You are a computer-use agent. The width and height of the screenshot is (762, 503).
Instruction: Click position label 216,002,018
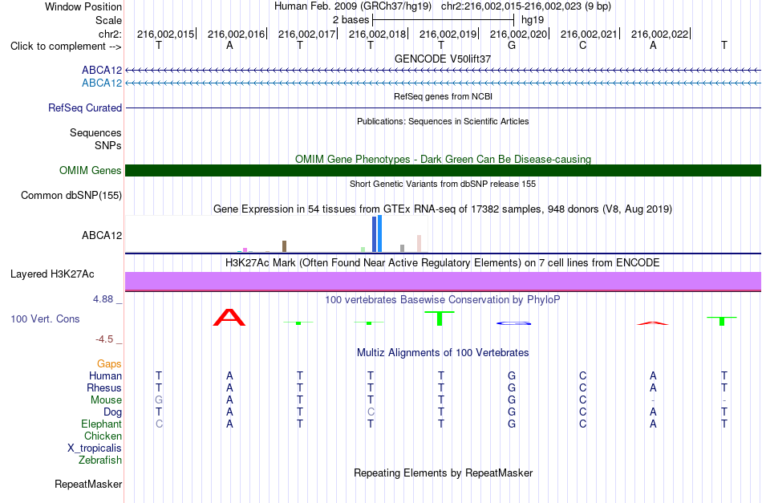click(377, 34)
